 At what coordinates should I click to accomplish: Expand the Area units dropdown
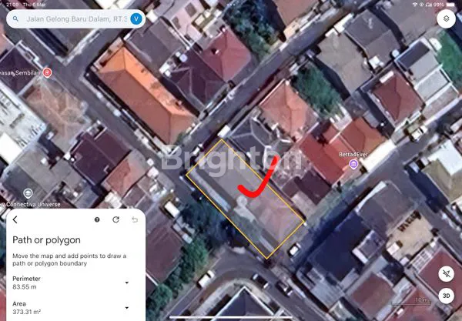pyautogui.click(x=127, y=308)
